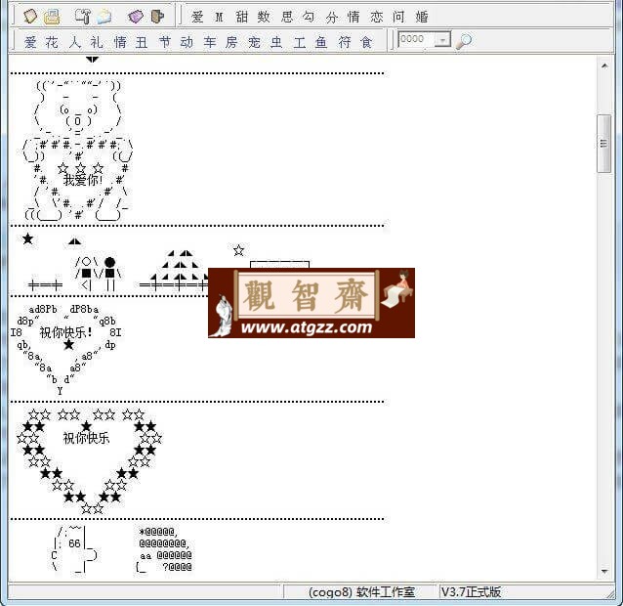The image size is (623, 606).
Task: Select the 问 category button
Action: click(x=398, y=17)
